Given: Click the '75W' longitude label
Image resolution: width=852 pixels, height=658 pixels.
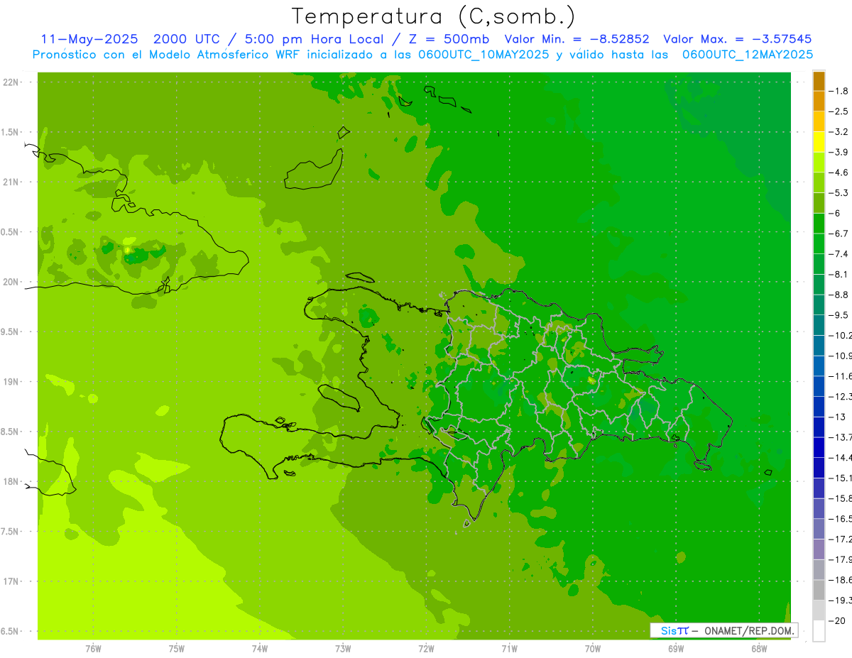Looking at the screenshot, I should tap(177, 649).
